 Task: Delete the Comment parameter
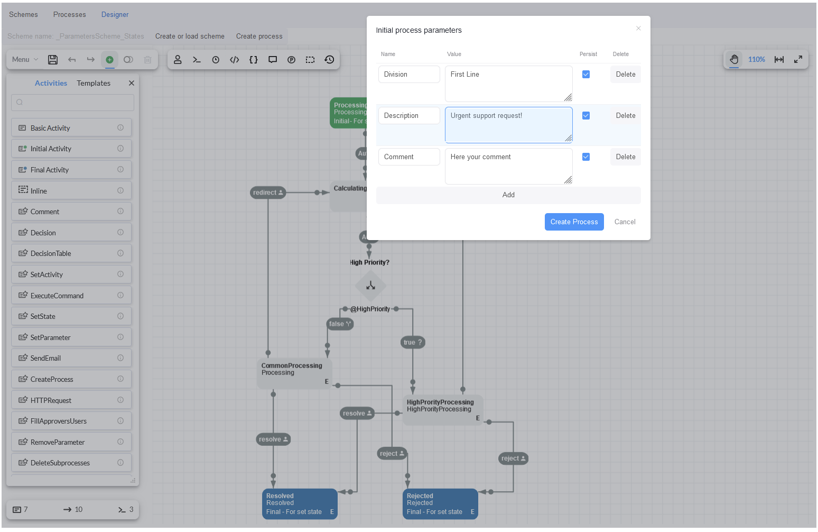626,157
